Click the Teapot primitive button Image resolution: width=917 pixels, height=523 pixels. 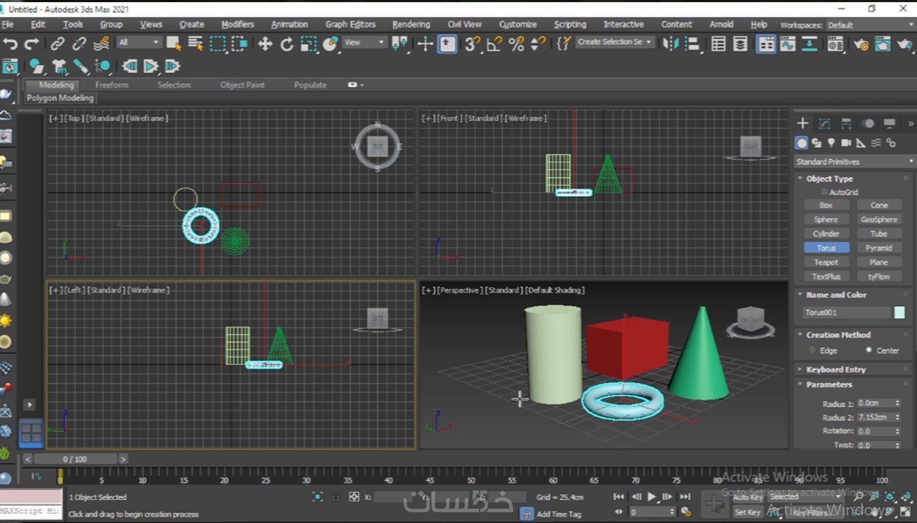826,262
